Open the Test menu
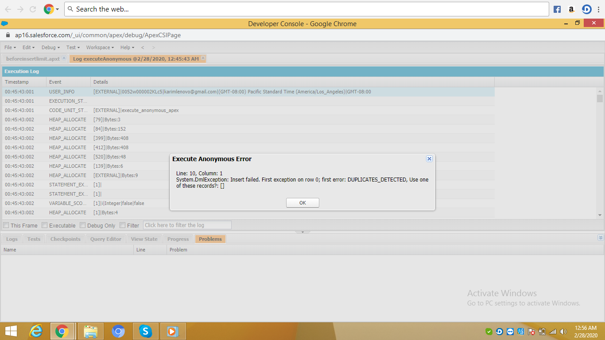The image size is (605, 340). click(x=73, y=47)
